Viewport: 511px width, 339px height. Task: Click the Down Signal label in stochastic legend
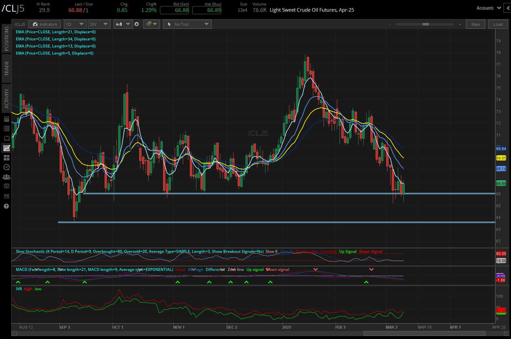pos(371,252)
